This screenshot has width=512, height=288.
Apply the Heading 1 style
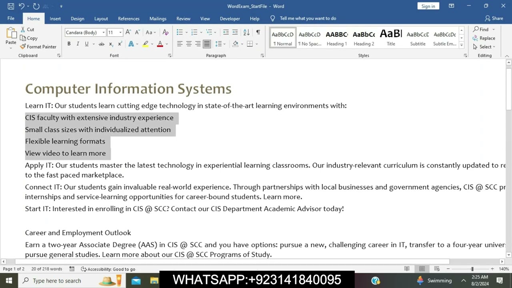[x=337, y=38]
